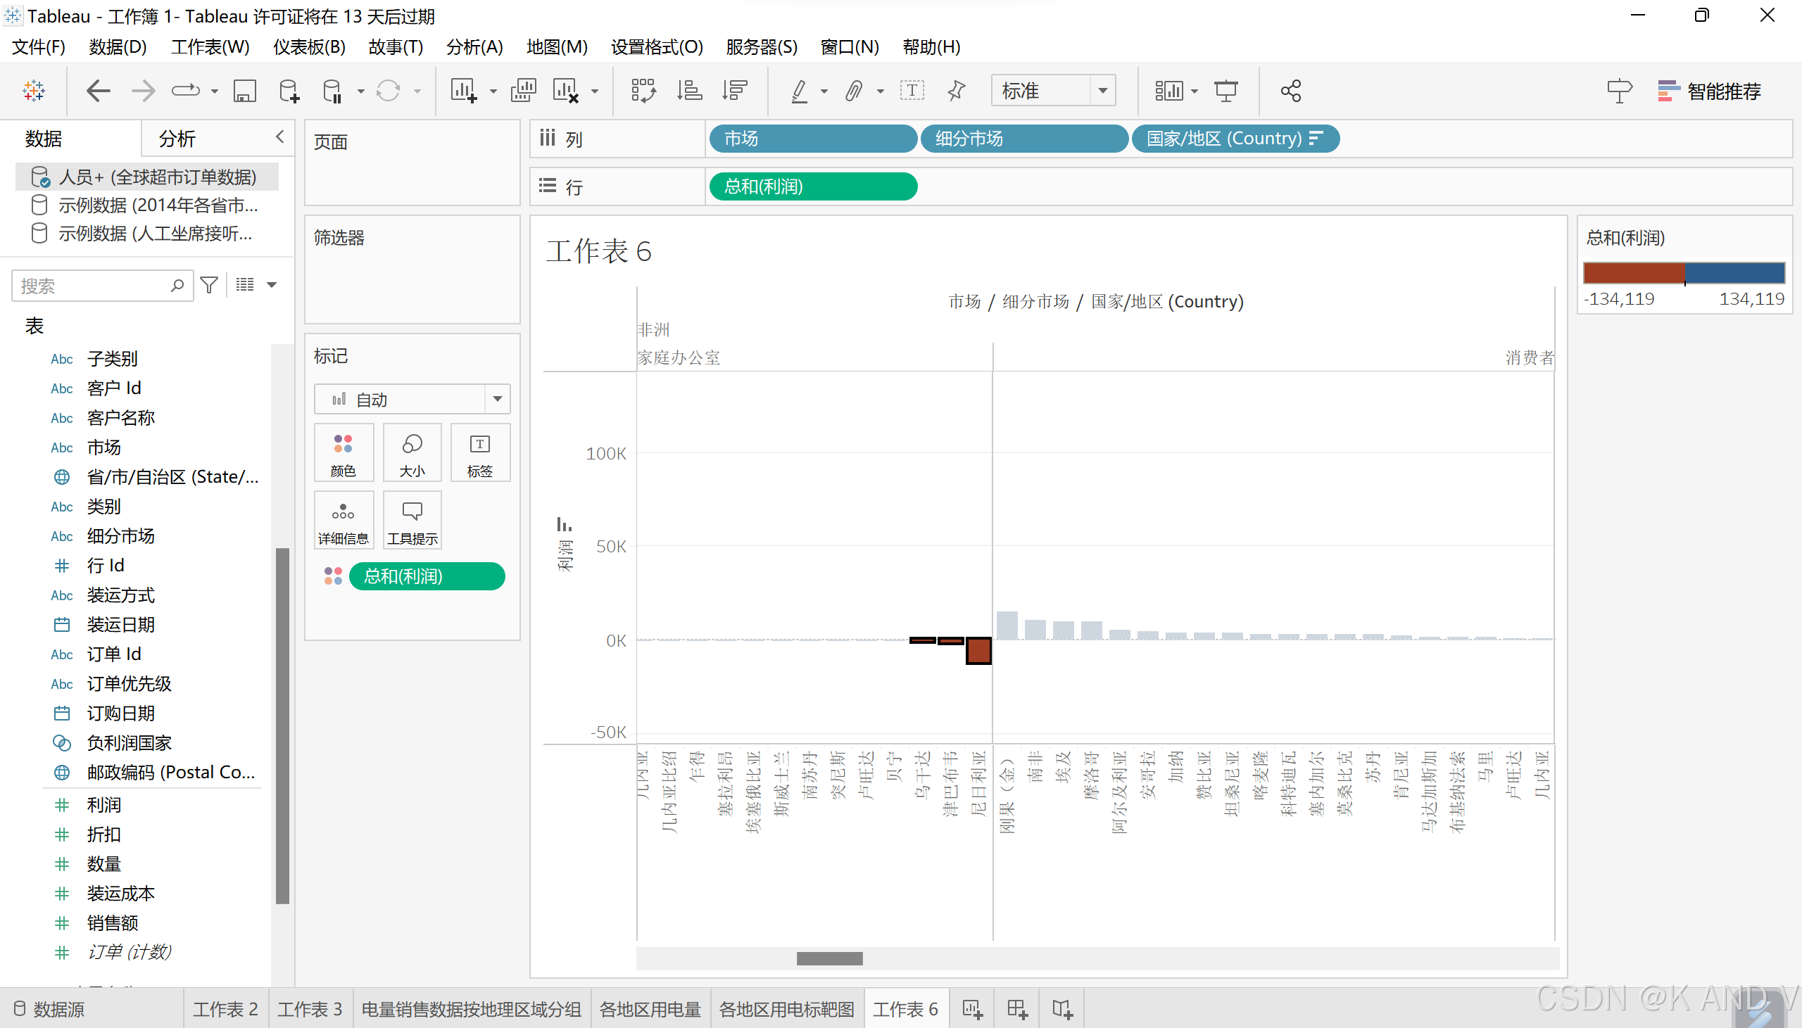
Task: Click the New Data Source icon
Action: pyautogui.click(x=288, y=91)
